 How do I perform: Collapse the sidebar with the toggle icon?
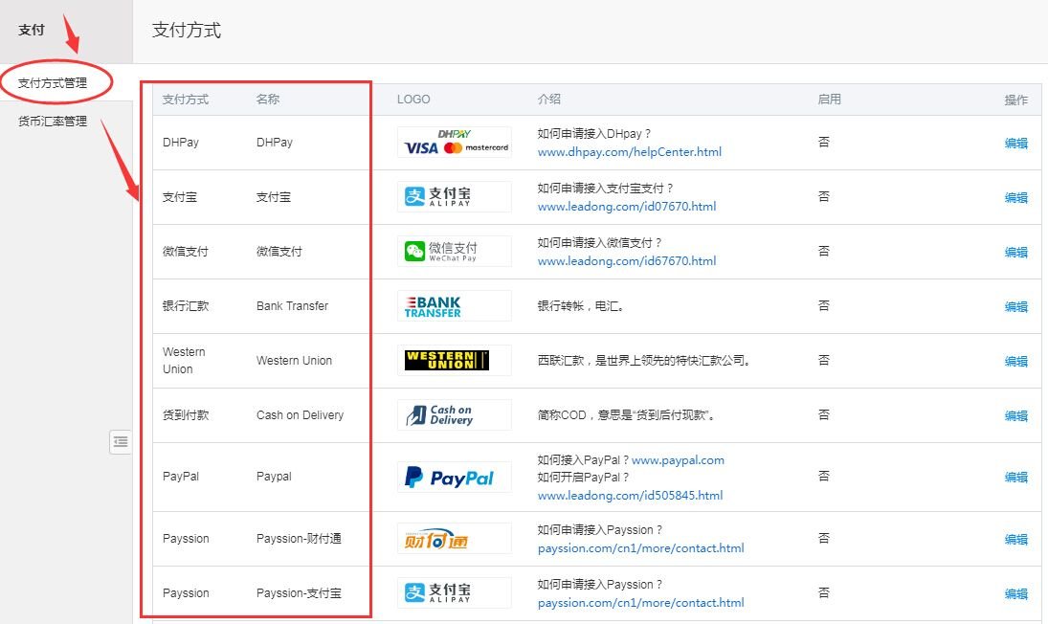tap(121, 441)
